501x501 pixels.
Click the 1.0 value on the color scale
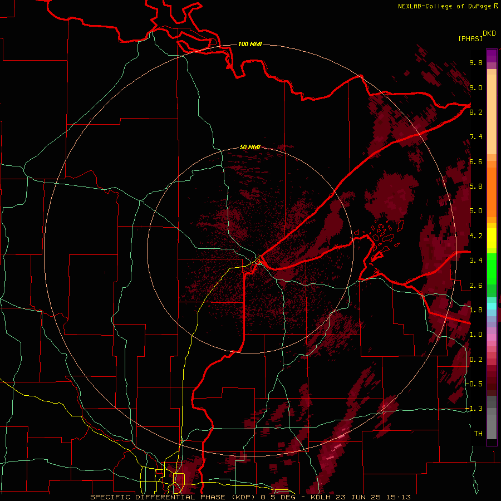point(476,335)
